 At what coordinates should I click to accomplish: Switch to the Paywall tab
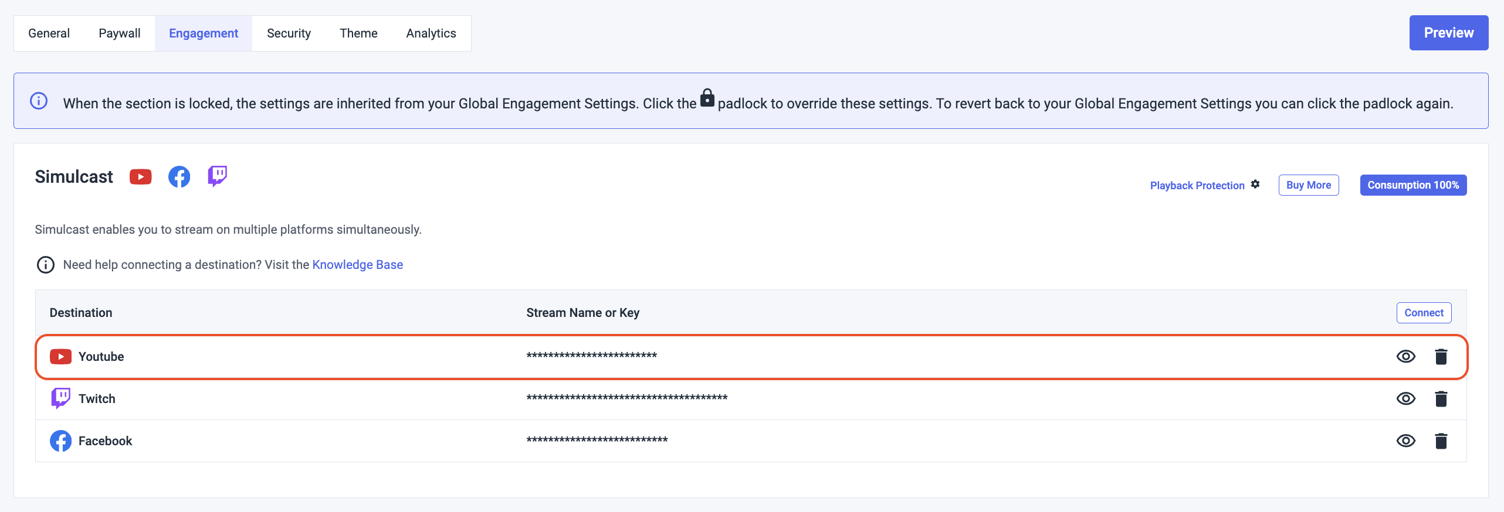[x=119, y=33]
